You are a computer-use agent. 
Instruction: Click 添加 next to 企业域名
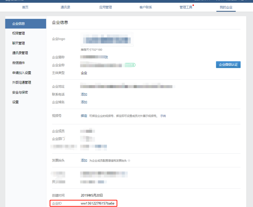point(84,102)
